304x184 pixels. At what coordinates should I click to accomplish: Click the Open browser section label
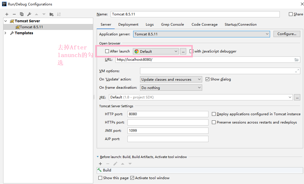pos(110,43)
